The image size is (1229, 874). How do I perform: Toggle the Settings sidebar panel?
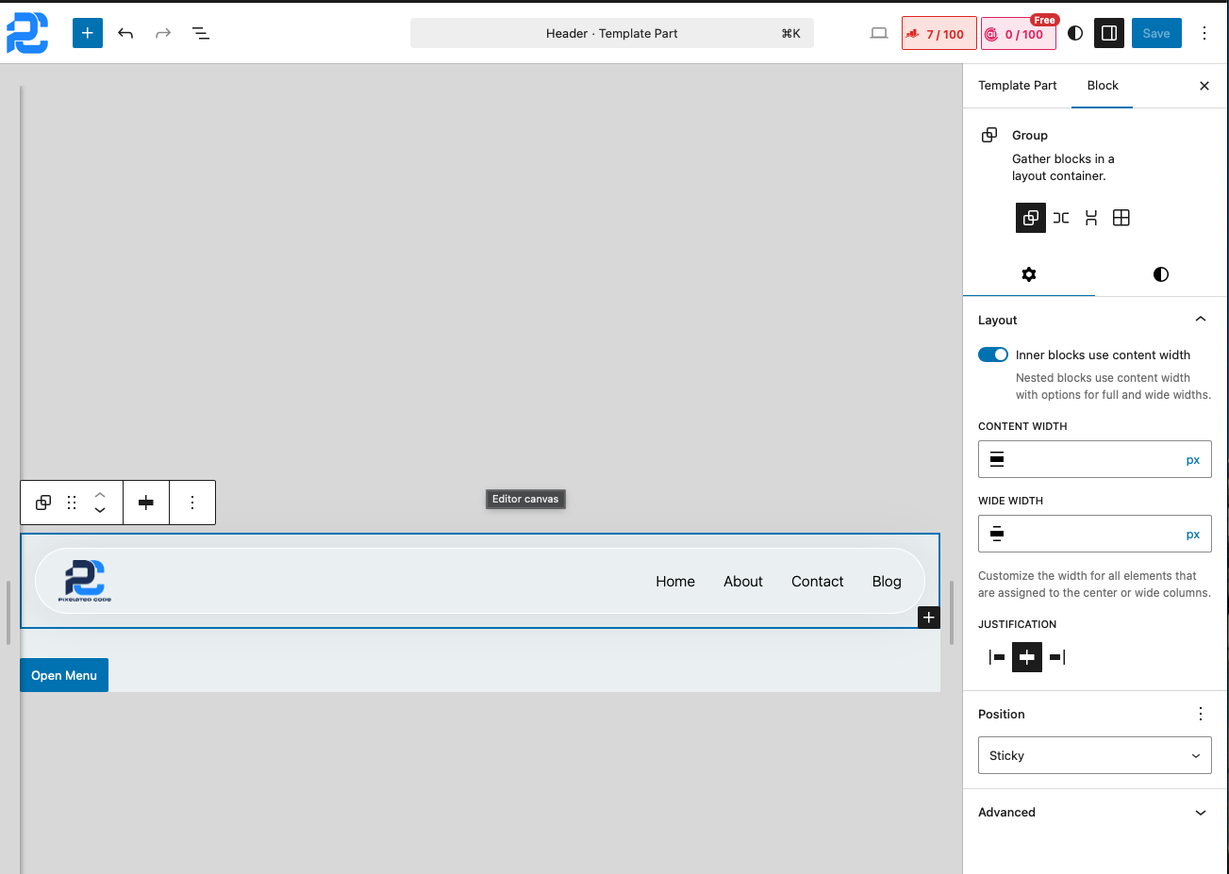coord(1109,33)
